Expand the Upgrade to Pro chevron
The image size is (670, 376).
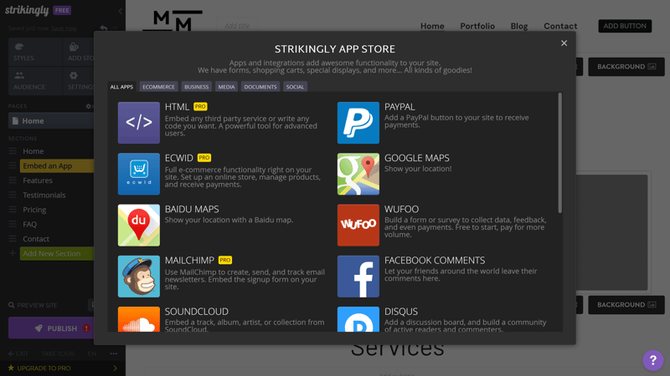pyautogui.click(x=115, y=368)
